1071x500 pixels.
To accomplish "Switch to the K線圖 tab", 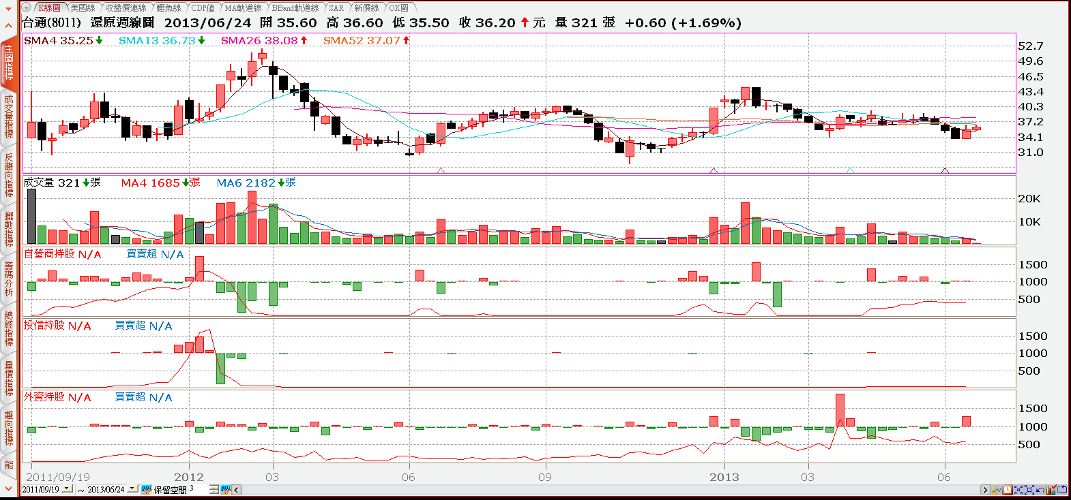I will (48, 7).
